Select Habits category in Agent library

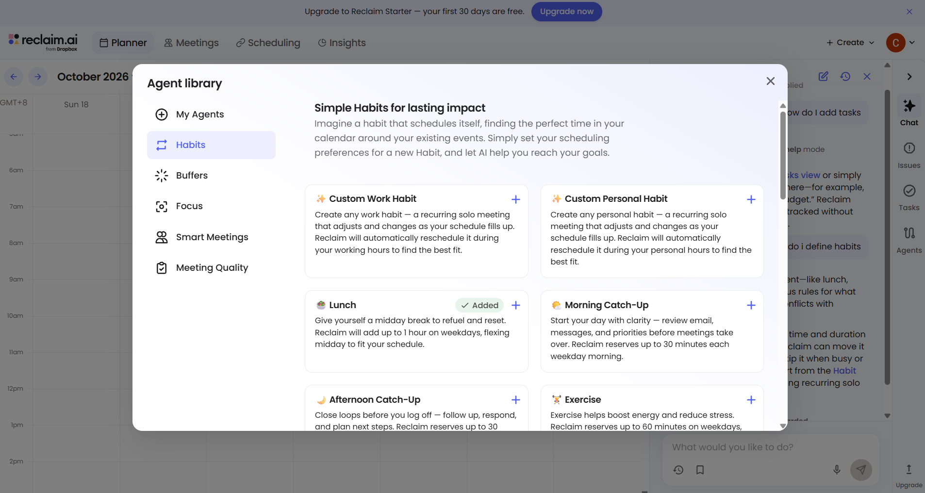[x=211, y=145]
